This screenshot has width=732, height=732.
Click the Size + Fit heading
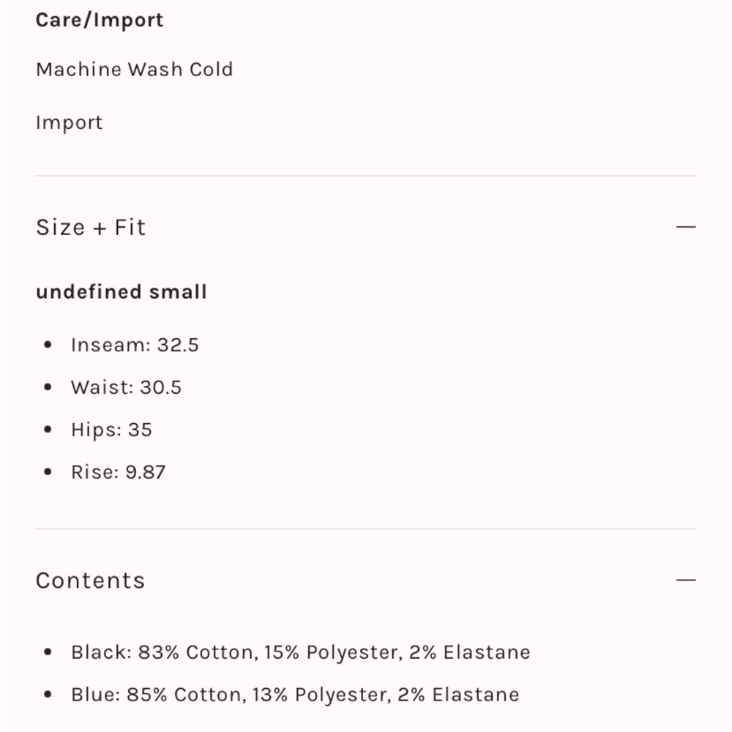click(x=91, y=228)
